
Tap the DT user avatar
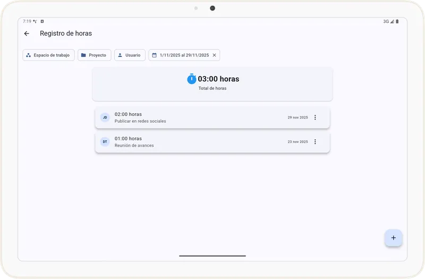click(x=105, y=142)
